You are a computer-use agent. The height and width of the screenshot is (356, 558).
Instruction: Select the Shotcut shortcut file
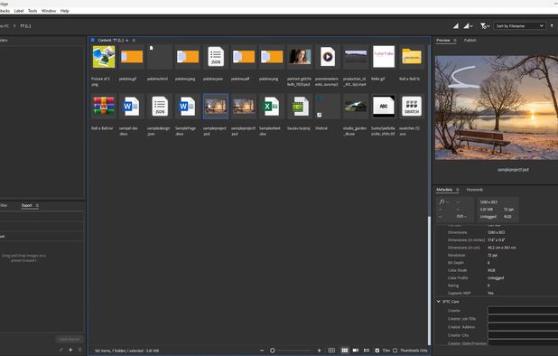pyautogui.click(x=328, y=106)
